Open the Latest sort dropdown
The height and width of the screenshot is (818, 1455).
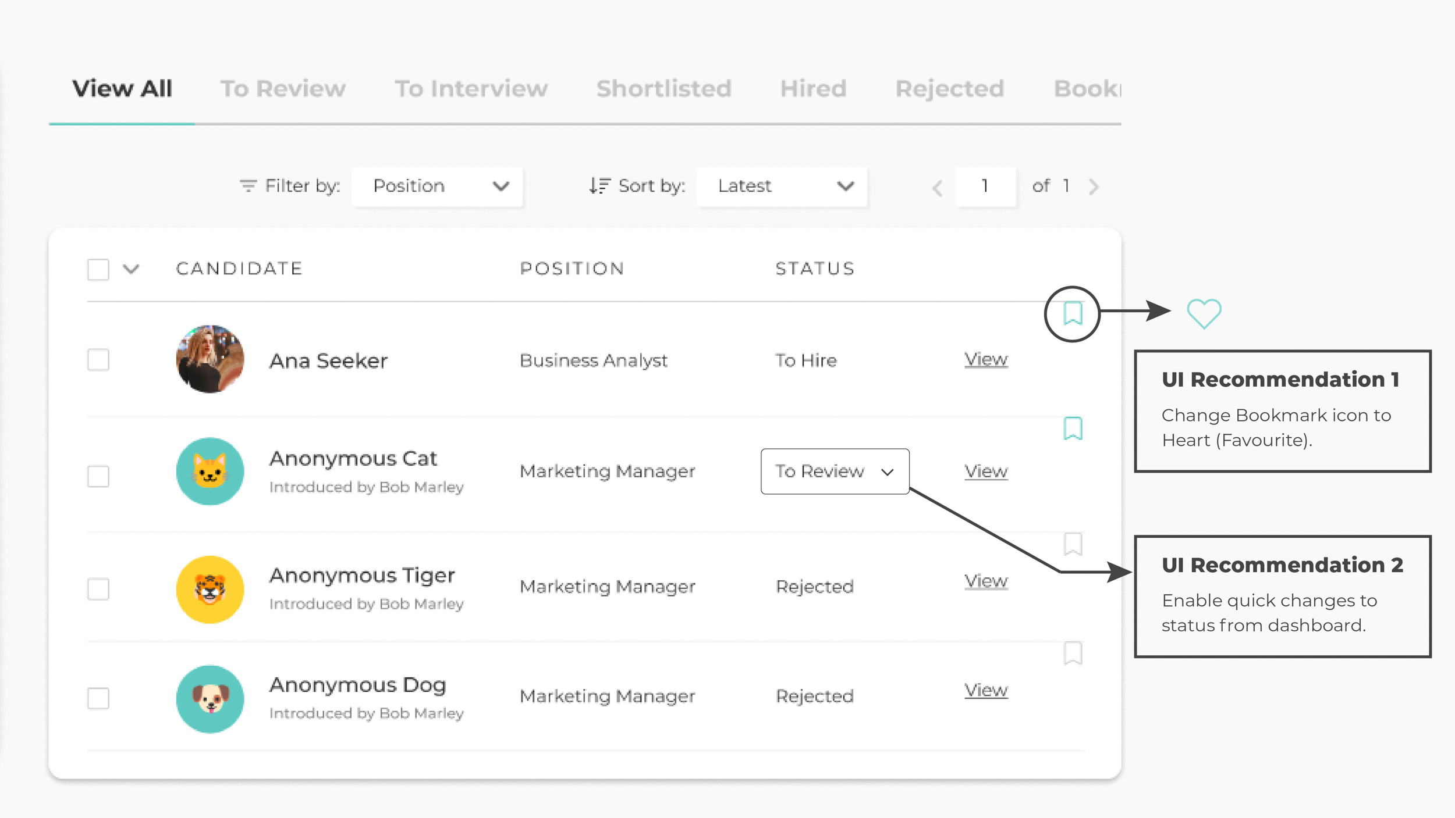pos(782,186)
